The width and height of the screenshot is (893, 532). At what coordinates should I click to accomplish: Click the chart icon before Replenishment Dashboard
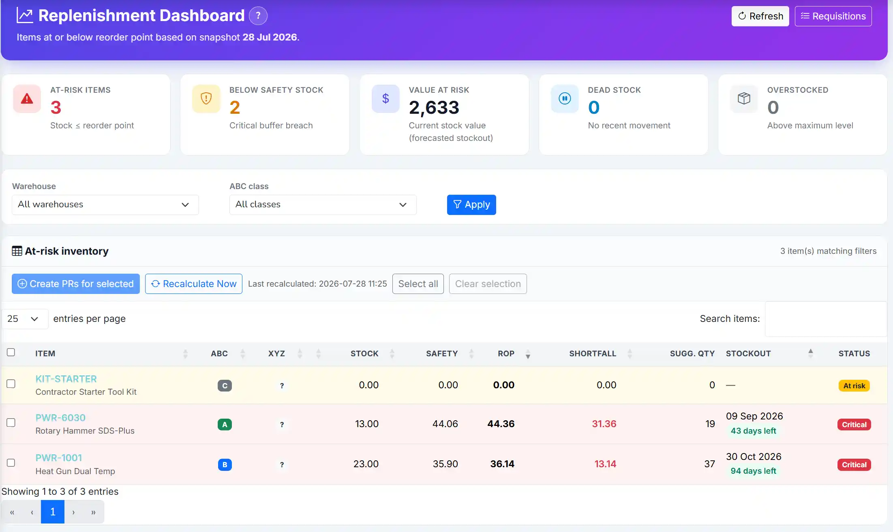click(25, 15)
